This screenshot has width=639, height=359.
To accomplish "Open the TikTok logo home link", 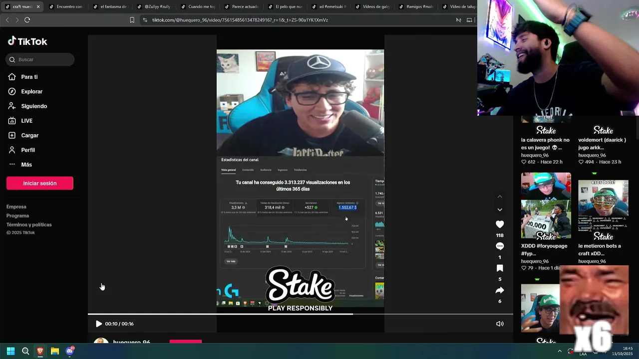I will click(x=27, y=41).
